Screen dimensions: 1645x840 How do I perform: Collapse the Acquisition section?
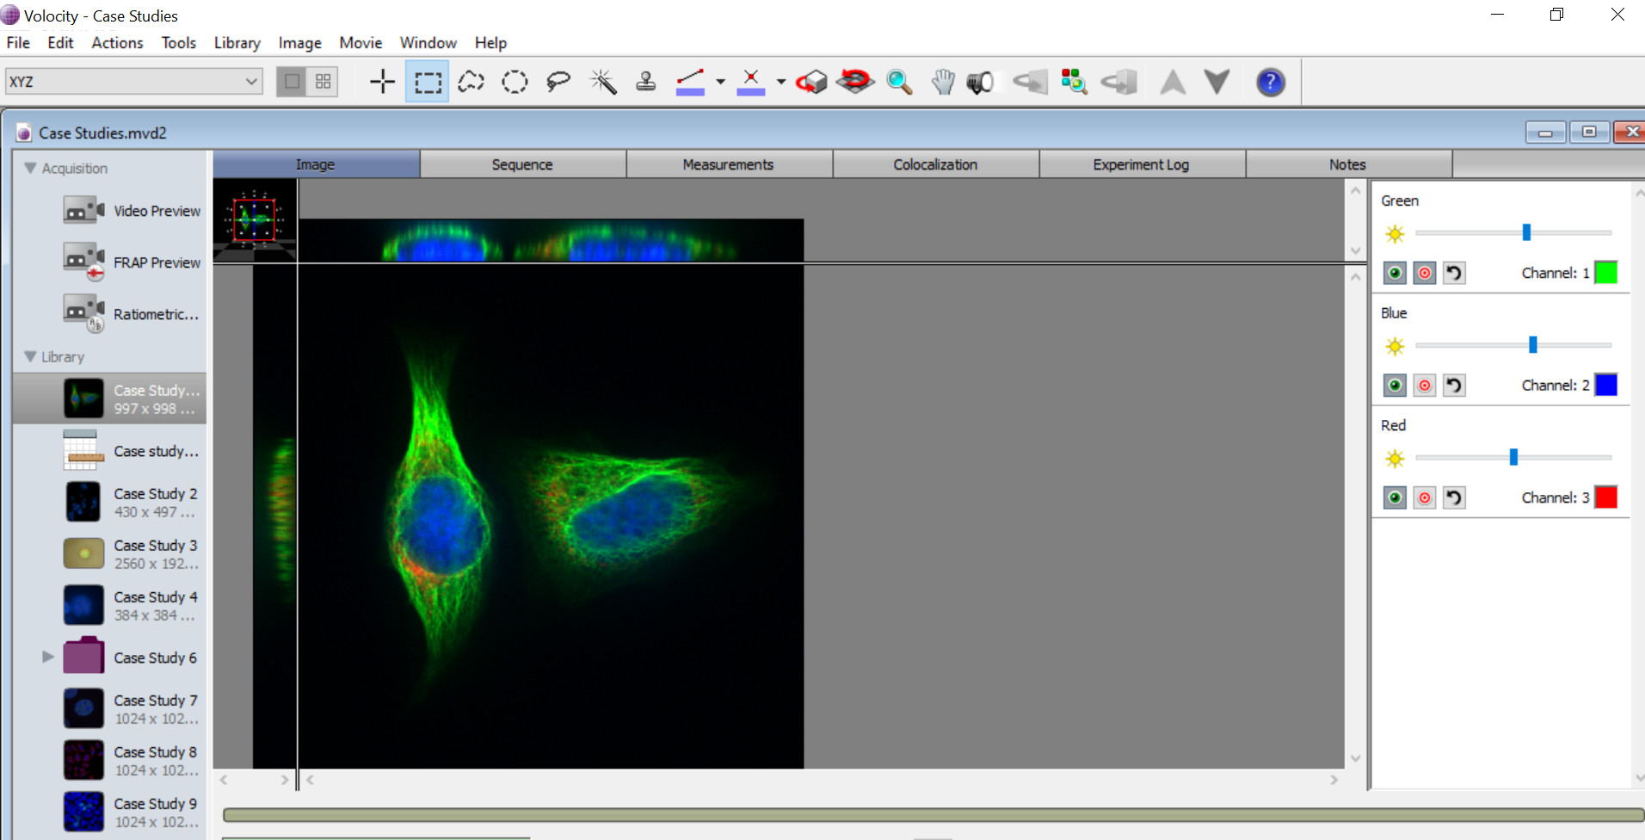[30, 168]
